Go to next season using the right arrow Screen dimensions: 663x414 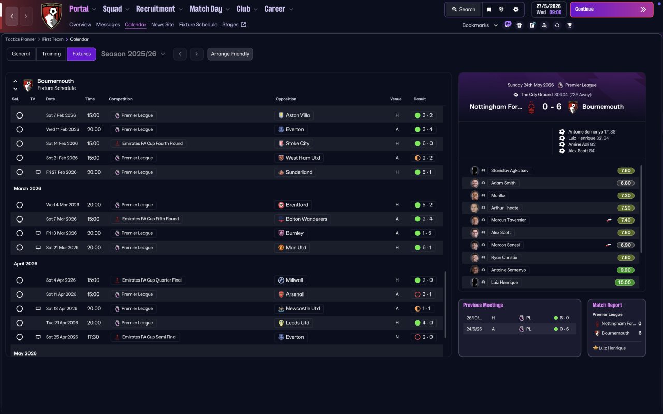coord(196,54)
